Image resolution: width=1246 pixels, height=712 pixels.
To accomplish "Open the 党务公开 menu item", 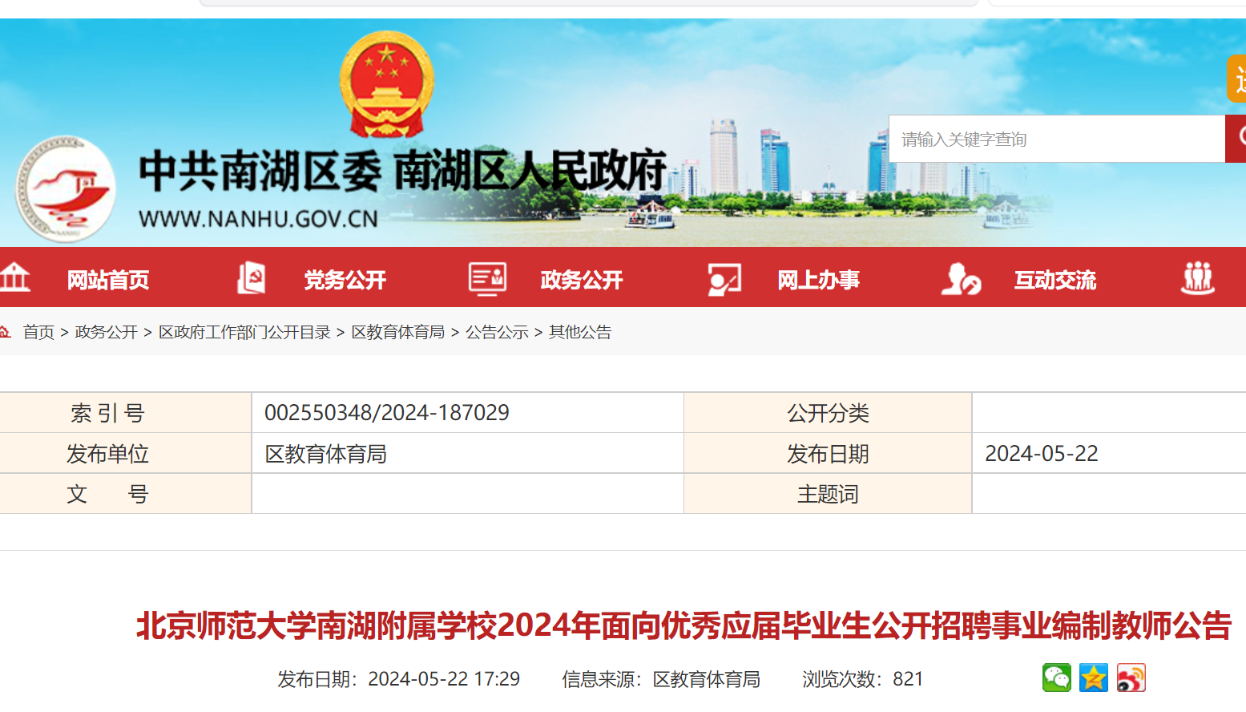I will [345, 280].
